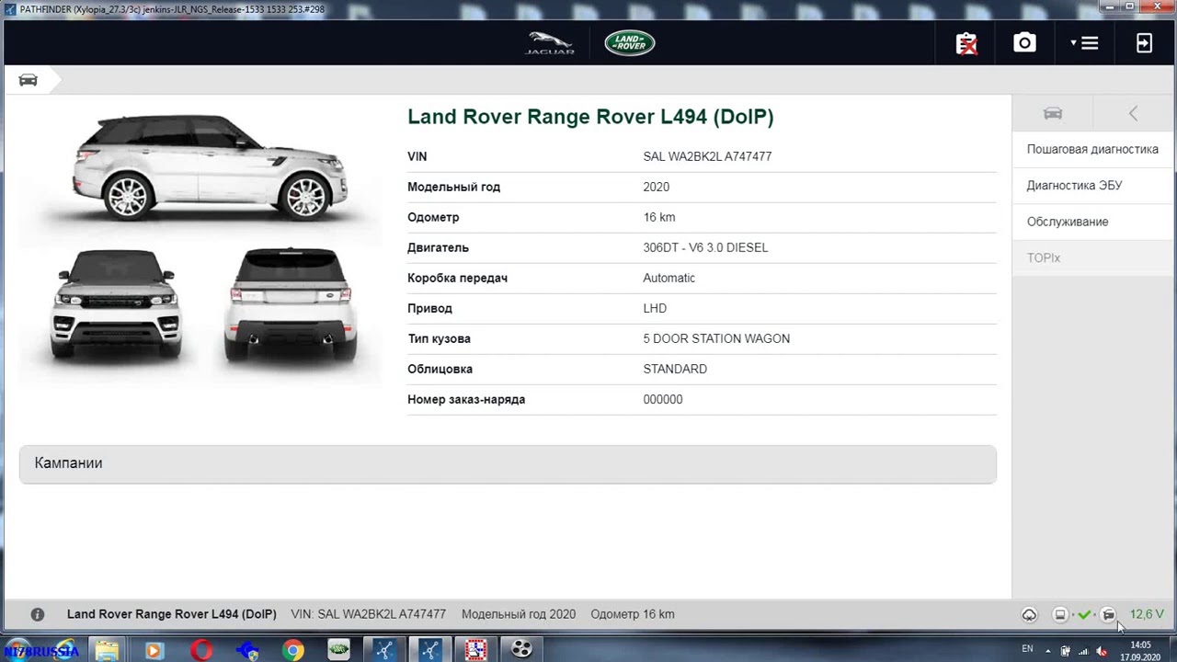Click the clipboard with red cross icon
The width and height of the screenshot is (1177, 662).
pyautogui.click(x=966, y=43)
